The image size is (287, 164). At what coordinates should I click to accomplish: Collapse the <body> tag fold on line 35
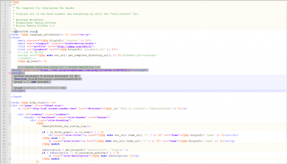pyautogui.click(x=10, y=102)
